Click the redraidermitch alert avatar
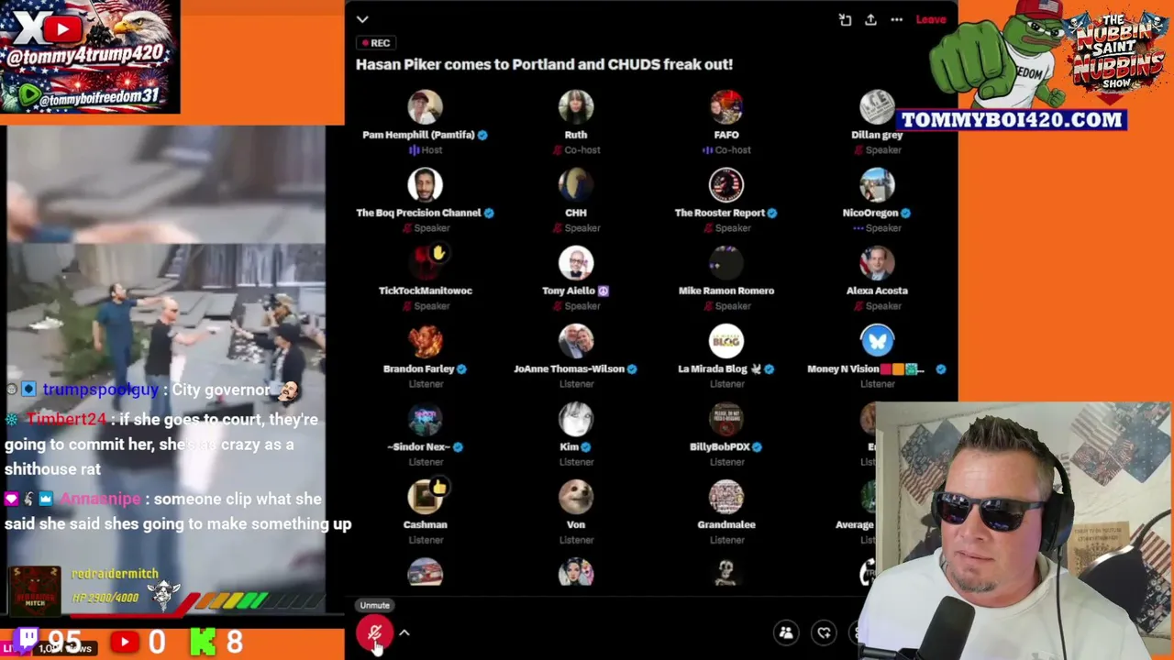 (x=35, y=589)
